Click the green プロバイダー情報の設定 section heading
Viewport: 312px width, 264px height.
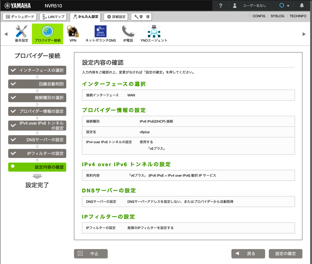(x=113, y=110)
